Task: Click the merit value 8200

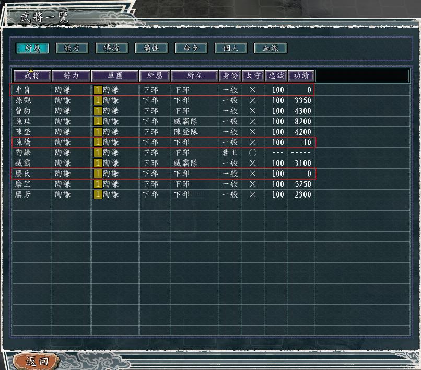Action: [x=303, y=121]
